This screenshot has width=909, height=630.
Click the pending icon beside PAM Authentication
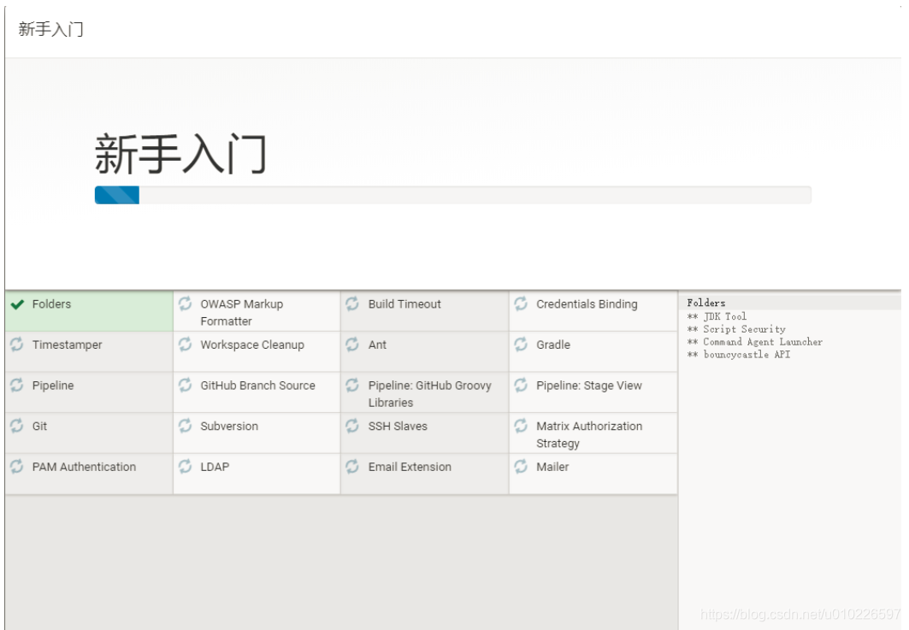[x=17, y=467]
